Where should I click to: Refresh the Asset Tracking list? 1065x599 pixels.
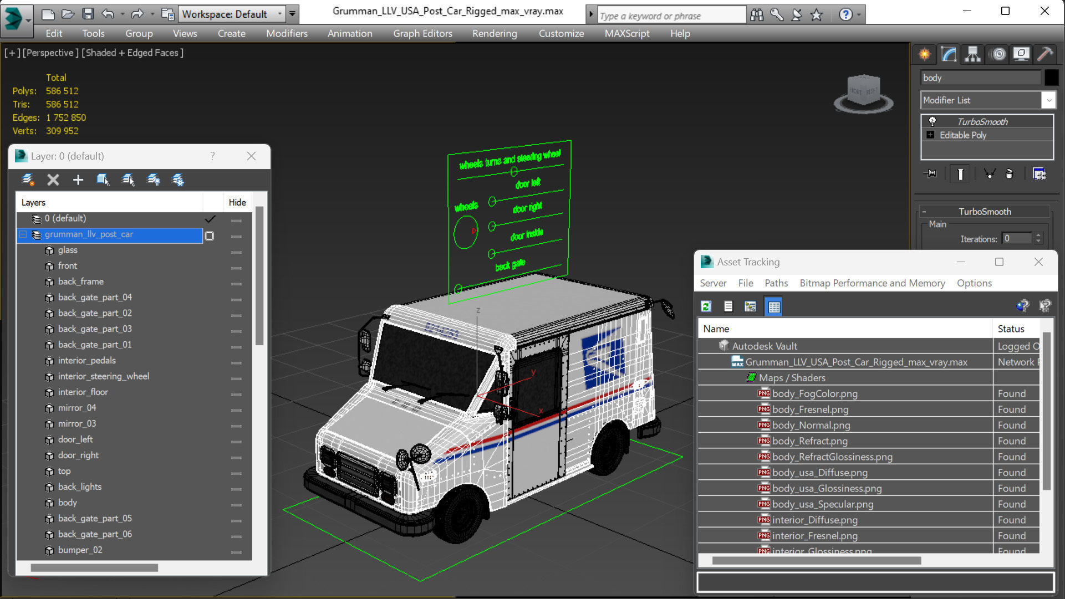[706, 306]
